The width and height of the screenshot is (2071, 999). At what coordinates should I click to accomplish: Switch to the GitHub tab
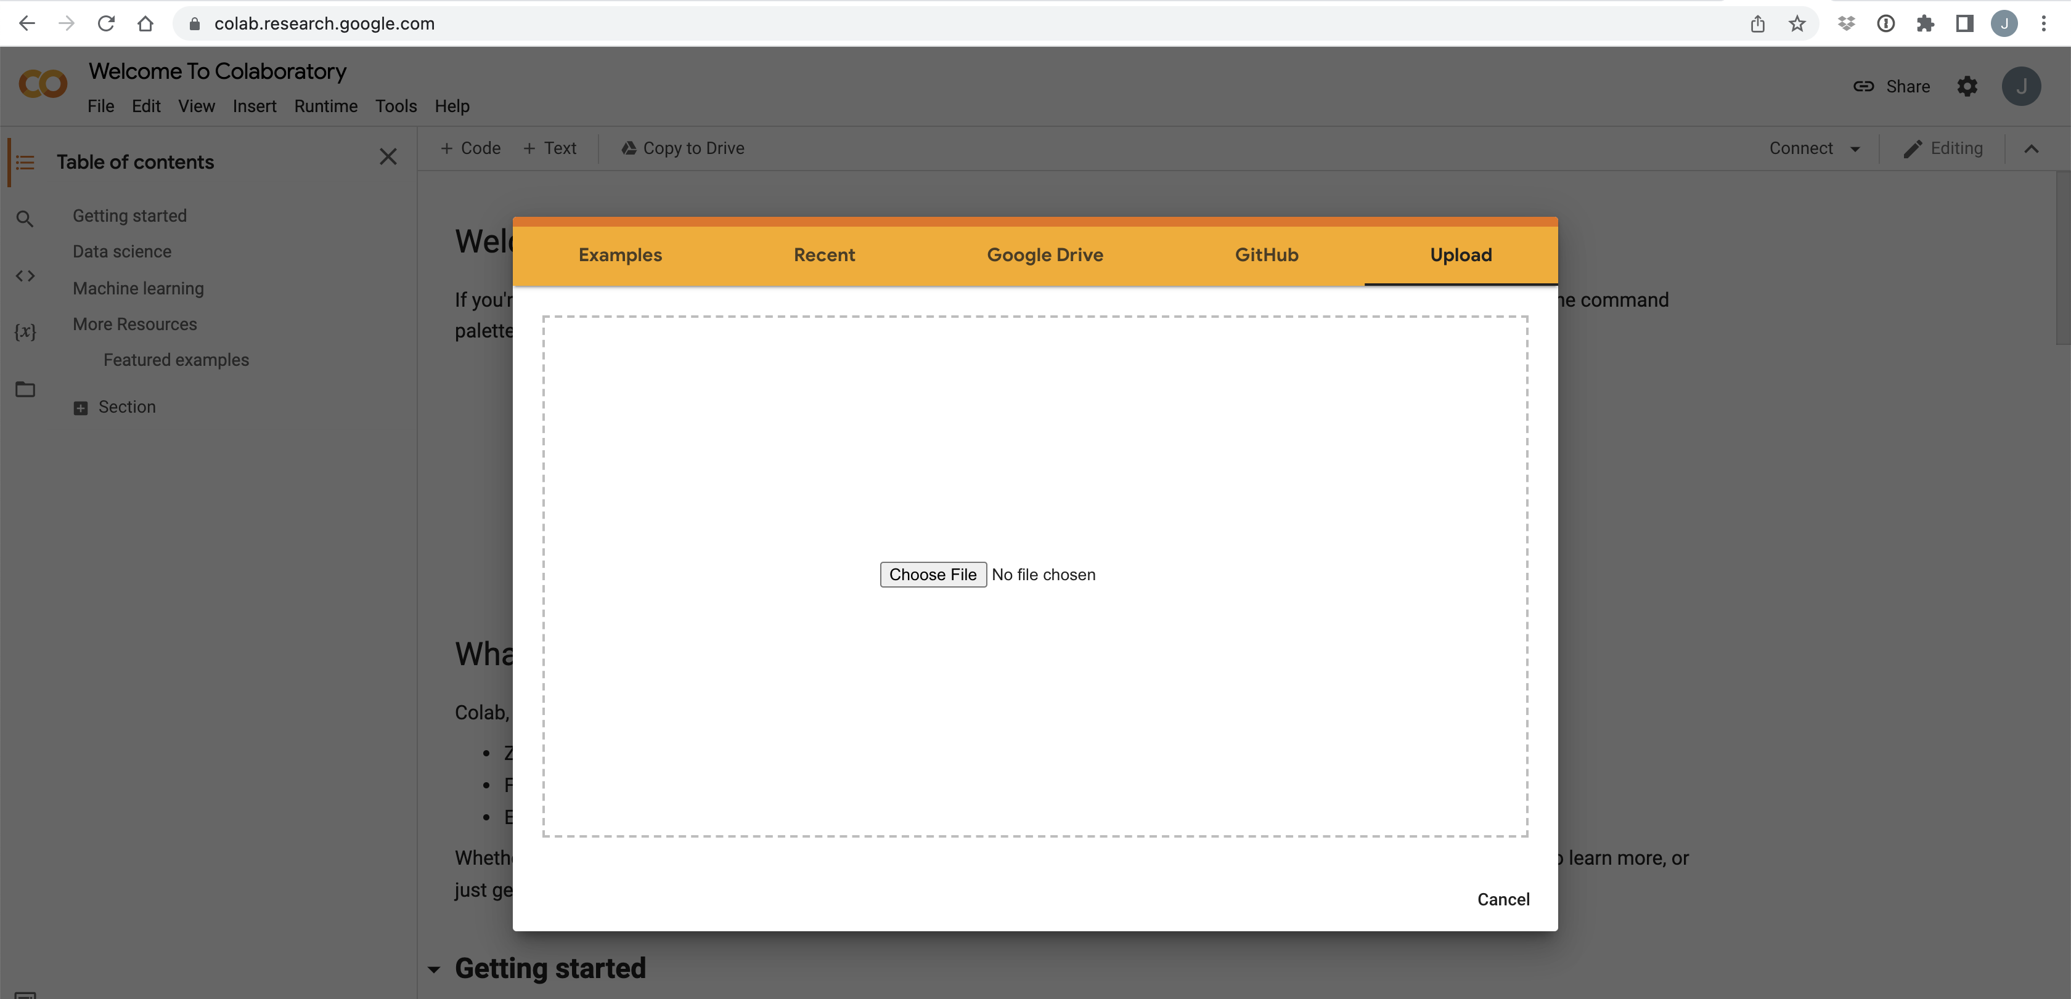(1266, 256)
